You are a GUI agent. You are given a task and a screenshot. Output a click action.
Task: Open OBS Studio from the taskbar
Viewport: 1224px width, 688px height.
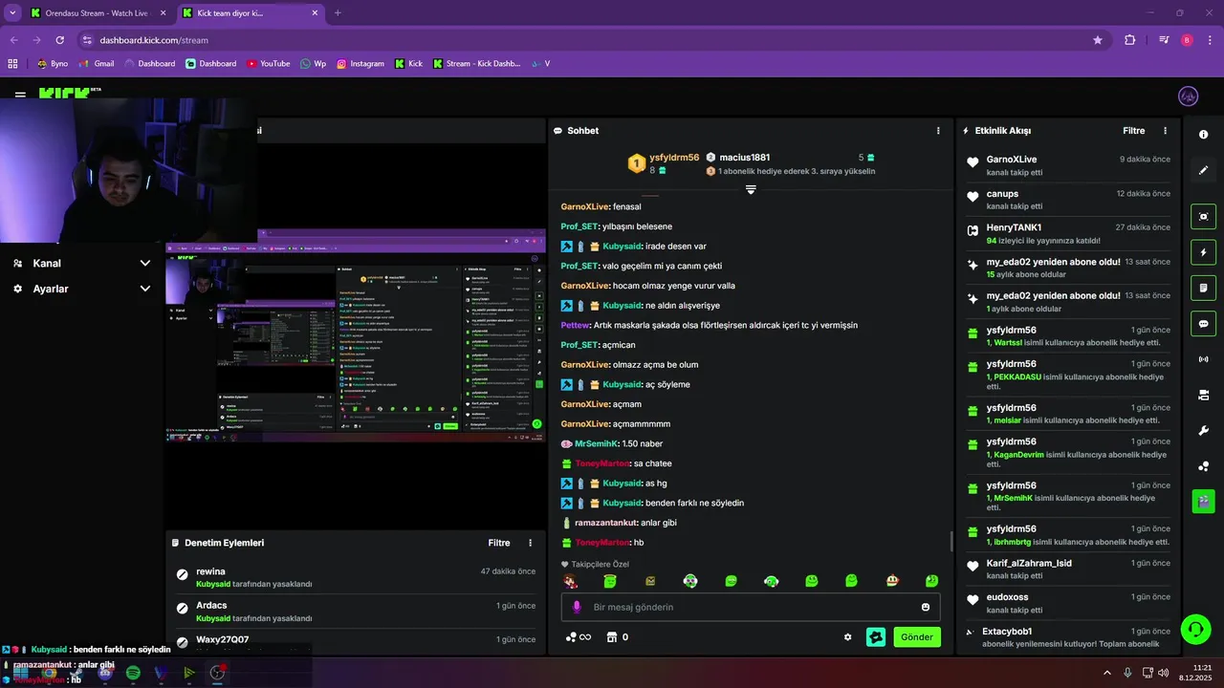tap(217, 673)
